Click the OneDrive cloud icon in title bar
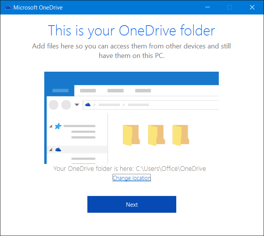264x236 pixels. tap(8, 7)
